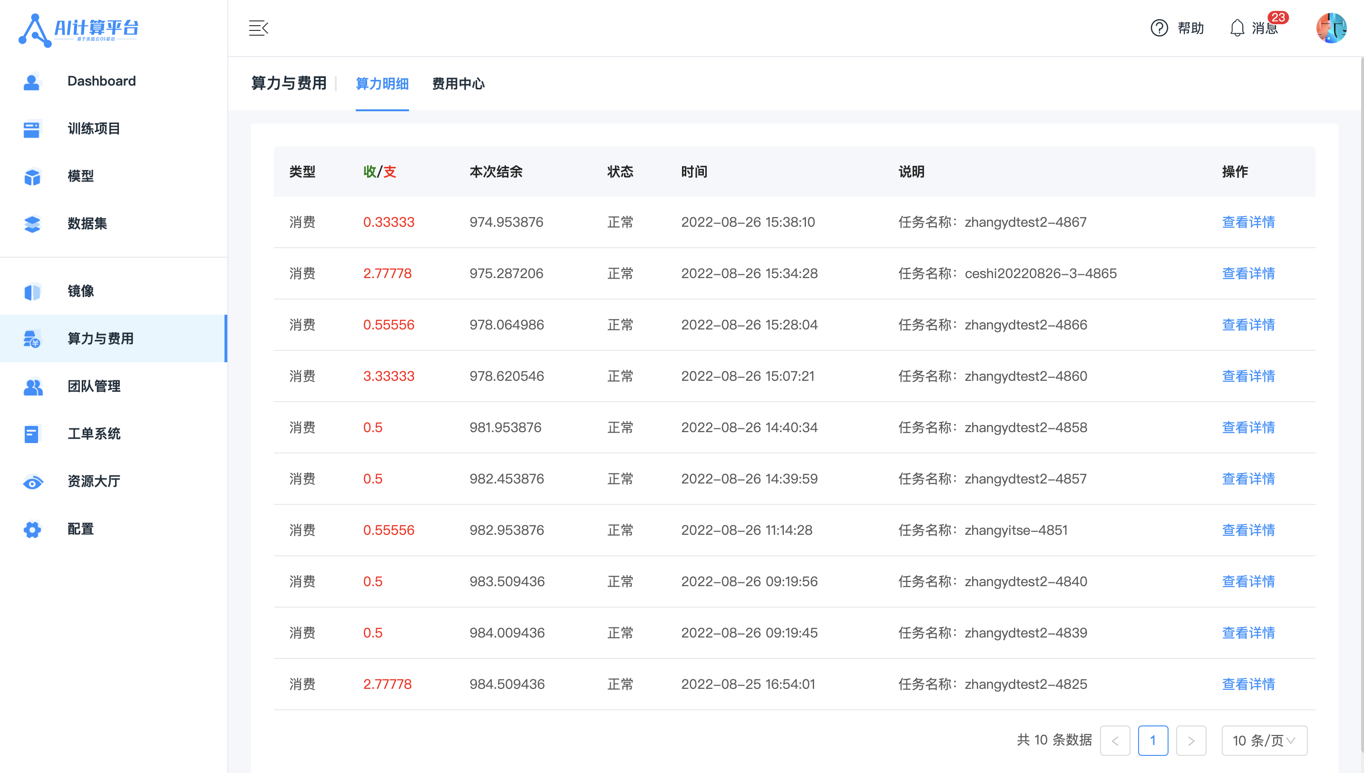Open 工单系统 in the sidebar
1364x773 pixels.
[x=114, y=434]
